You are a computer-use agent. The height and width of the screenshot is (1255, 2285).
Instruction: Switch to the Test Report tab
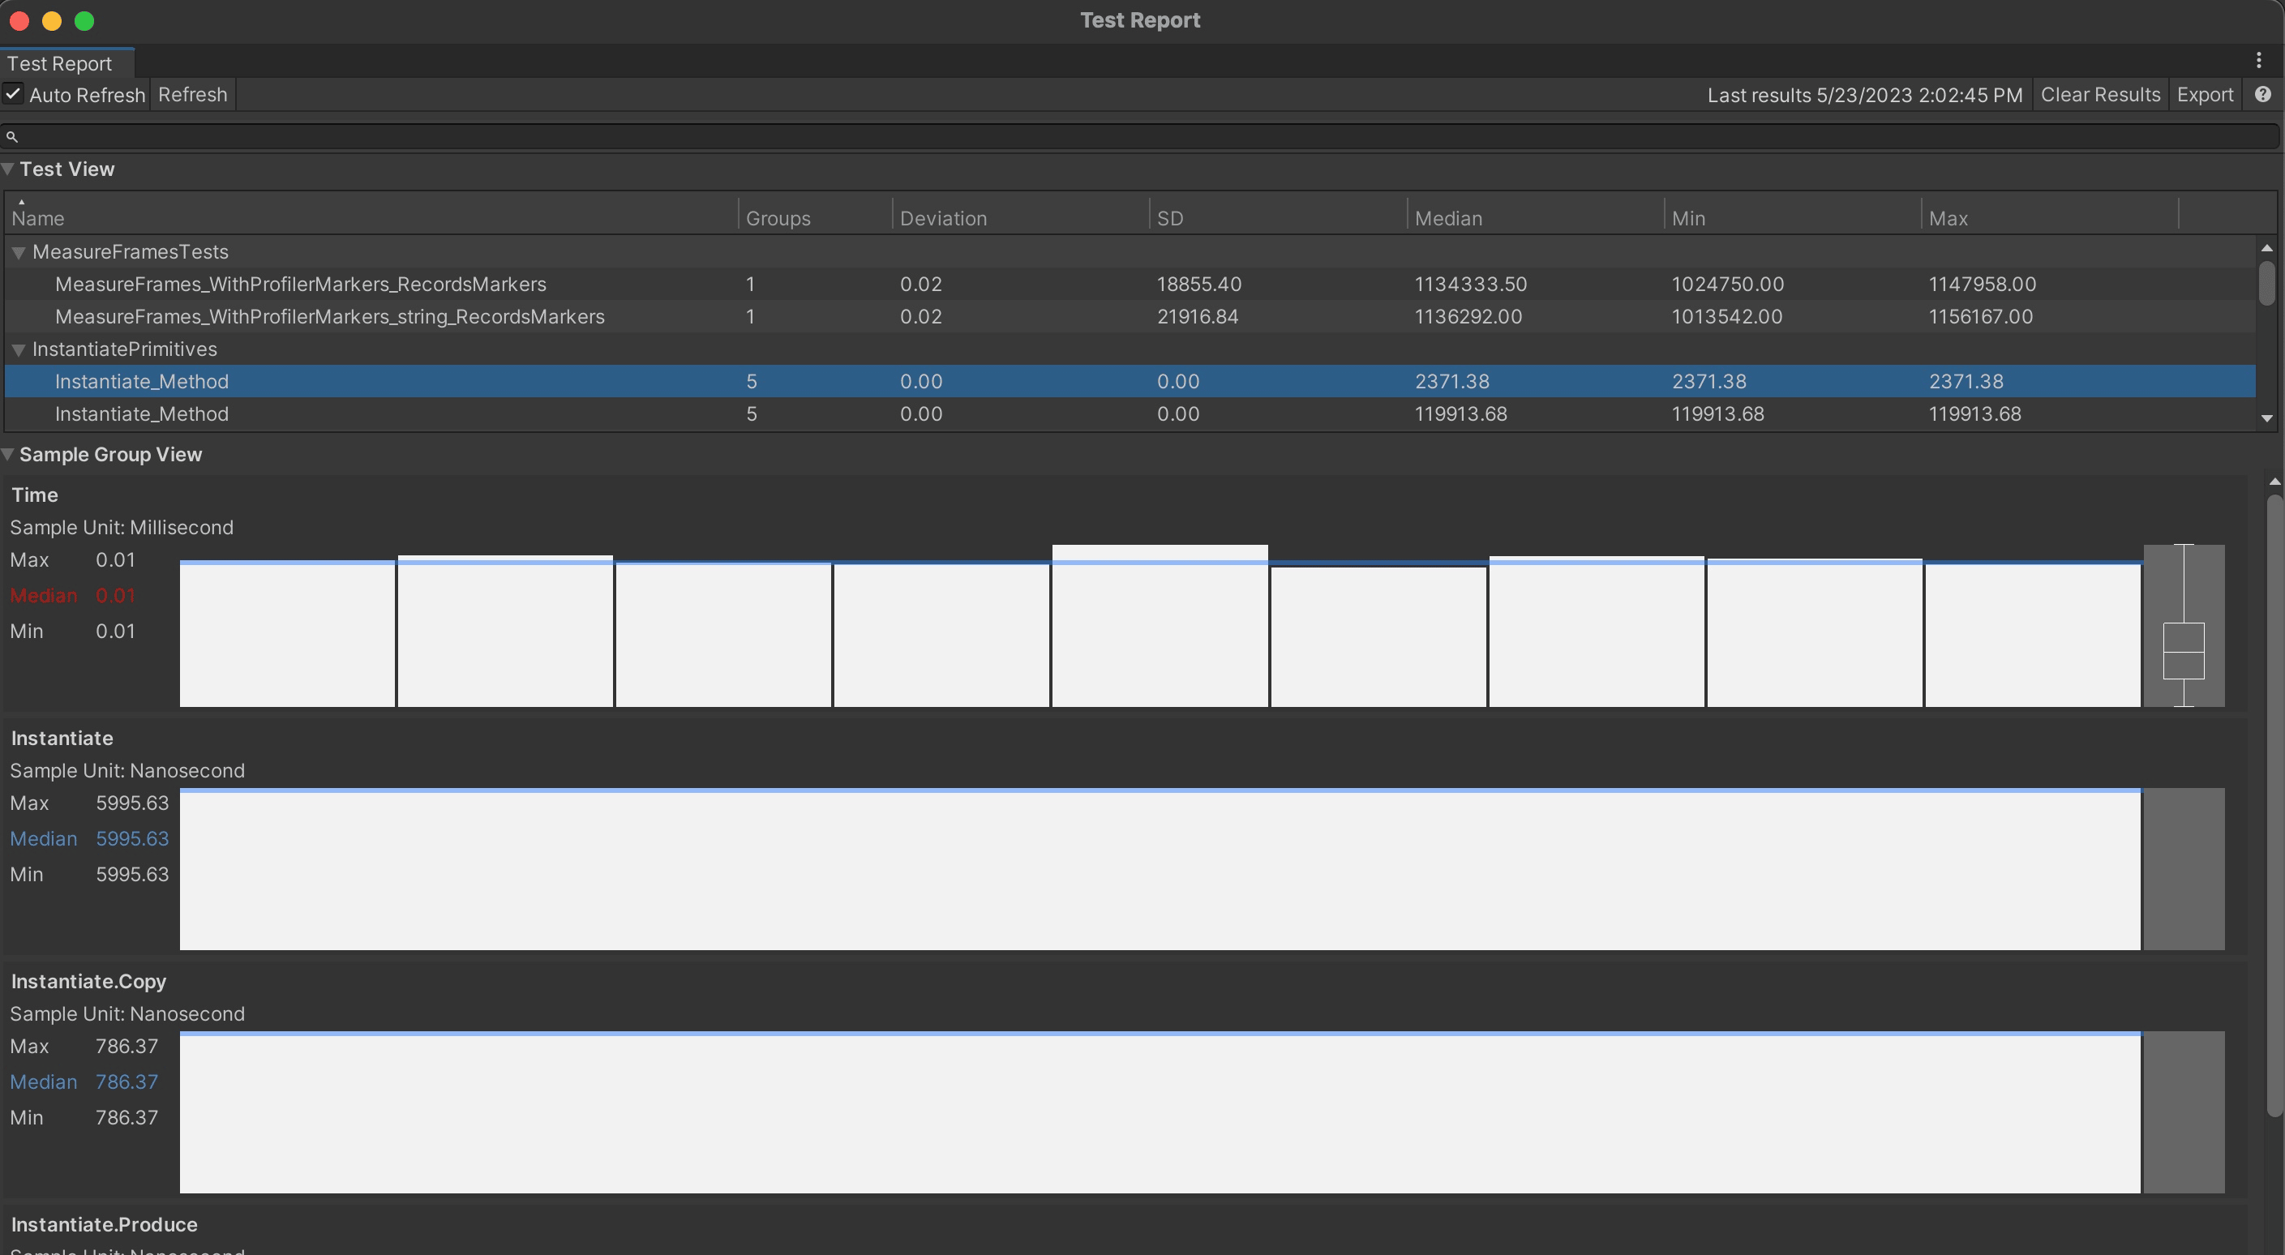(59, 62)
